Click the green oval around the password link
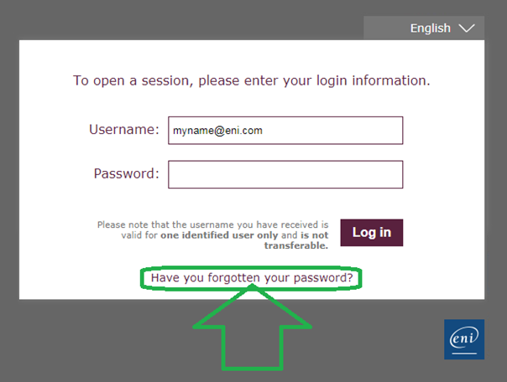507x382 pixels. 251,278
